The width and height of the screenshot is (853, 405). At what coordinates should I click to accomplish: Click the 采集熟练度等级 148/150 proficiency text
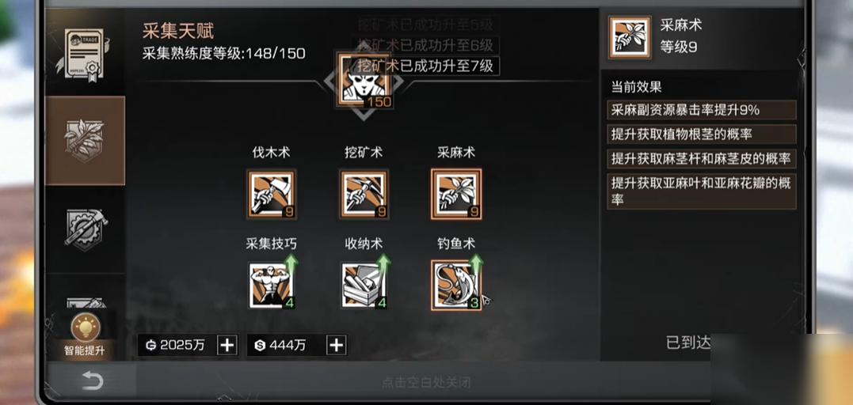pos(223,54)
